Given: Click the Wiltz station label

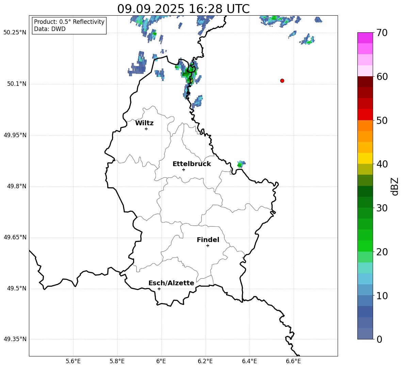Looking at the screenshot, I should 144,123.
